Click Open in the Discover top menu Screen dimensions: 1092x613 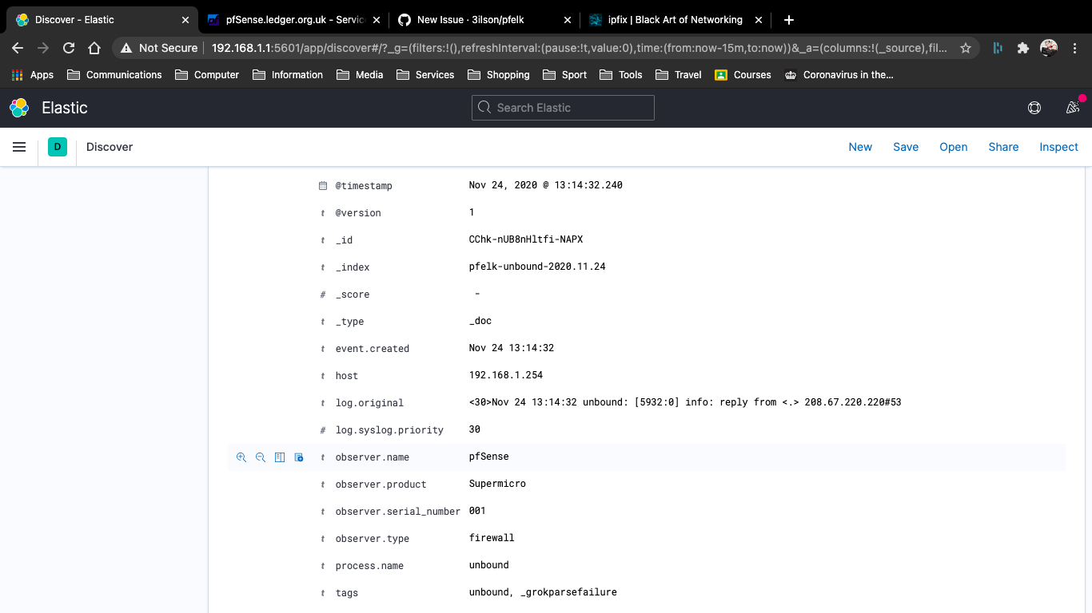click(954, 147)
